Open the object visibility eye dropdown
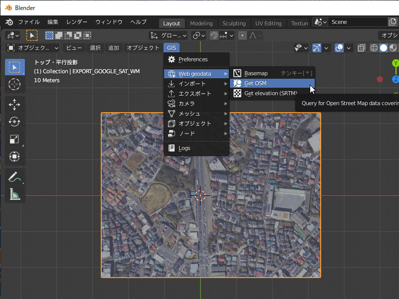The height and width of the screenshot is (299, 399). click(x=301, y=48)
